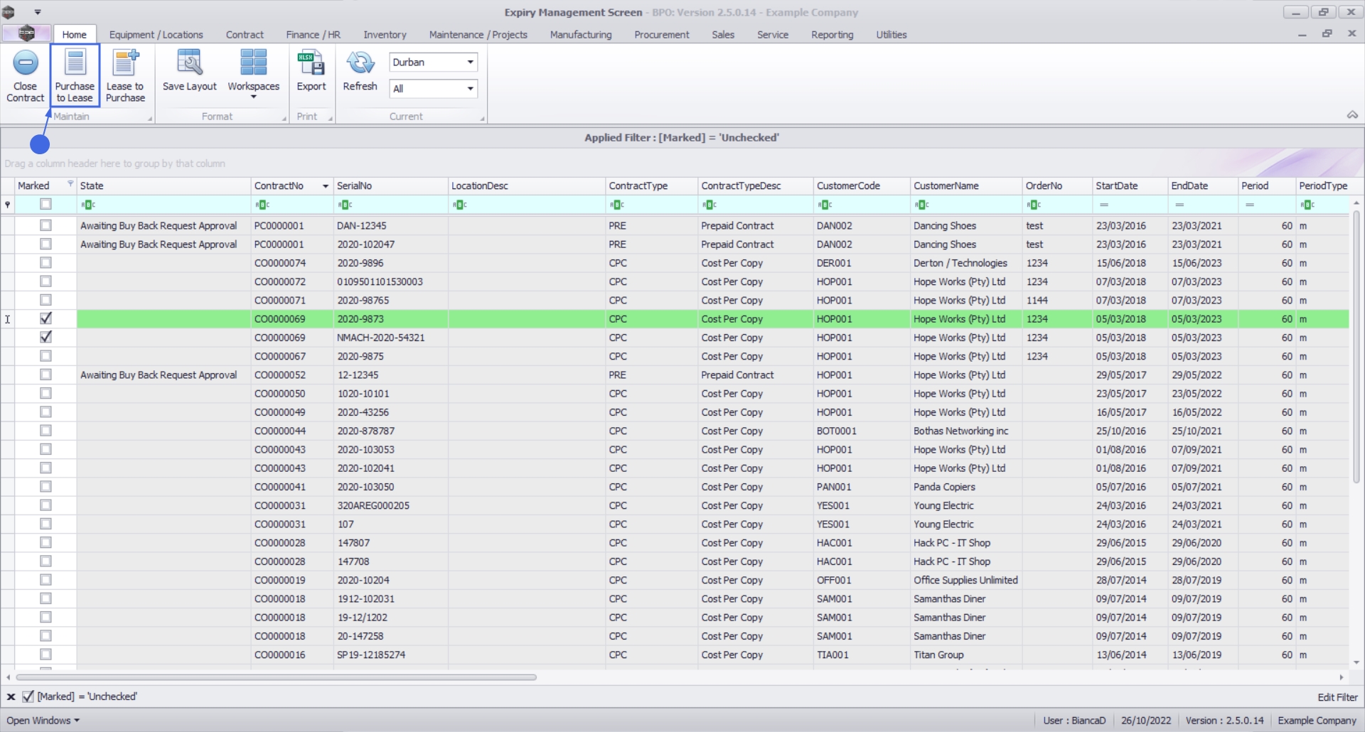This screenshot has width=1365, height=732.
Task: Switch to the Home tab
Action: [74, 34]
